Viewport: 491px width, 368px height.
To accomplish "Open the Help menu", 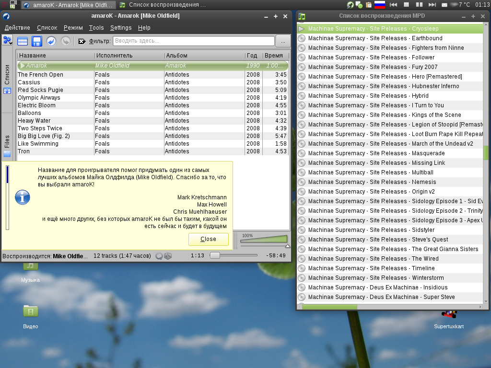I will pyautogui.click(x=144, y=28).
